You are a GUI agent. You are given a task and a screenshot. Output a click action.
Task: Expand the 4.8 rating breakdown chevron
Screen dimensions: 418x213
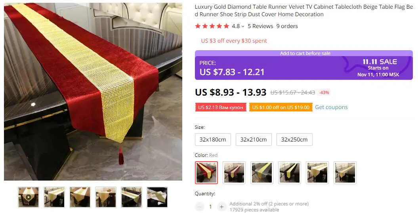pyautogui.click(x=242, y=26)
